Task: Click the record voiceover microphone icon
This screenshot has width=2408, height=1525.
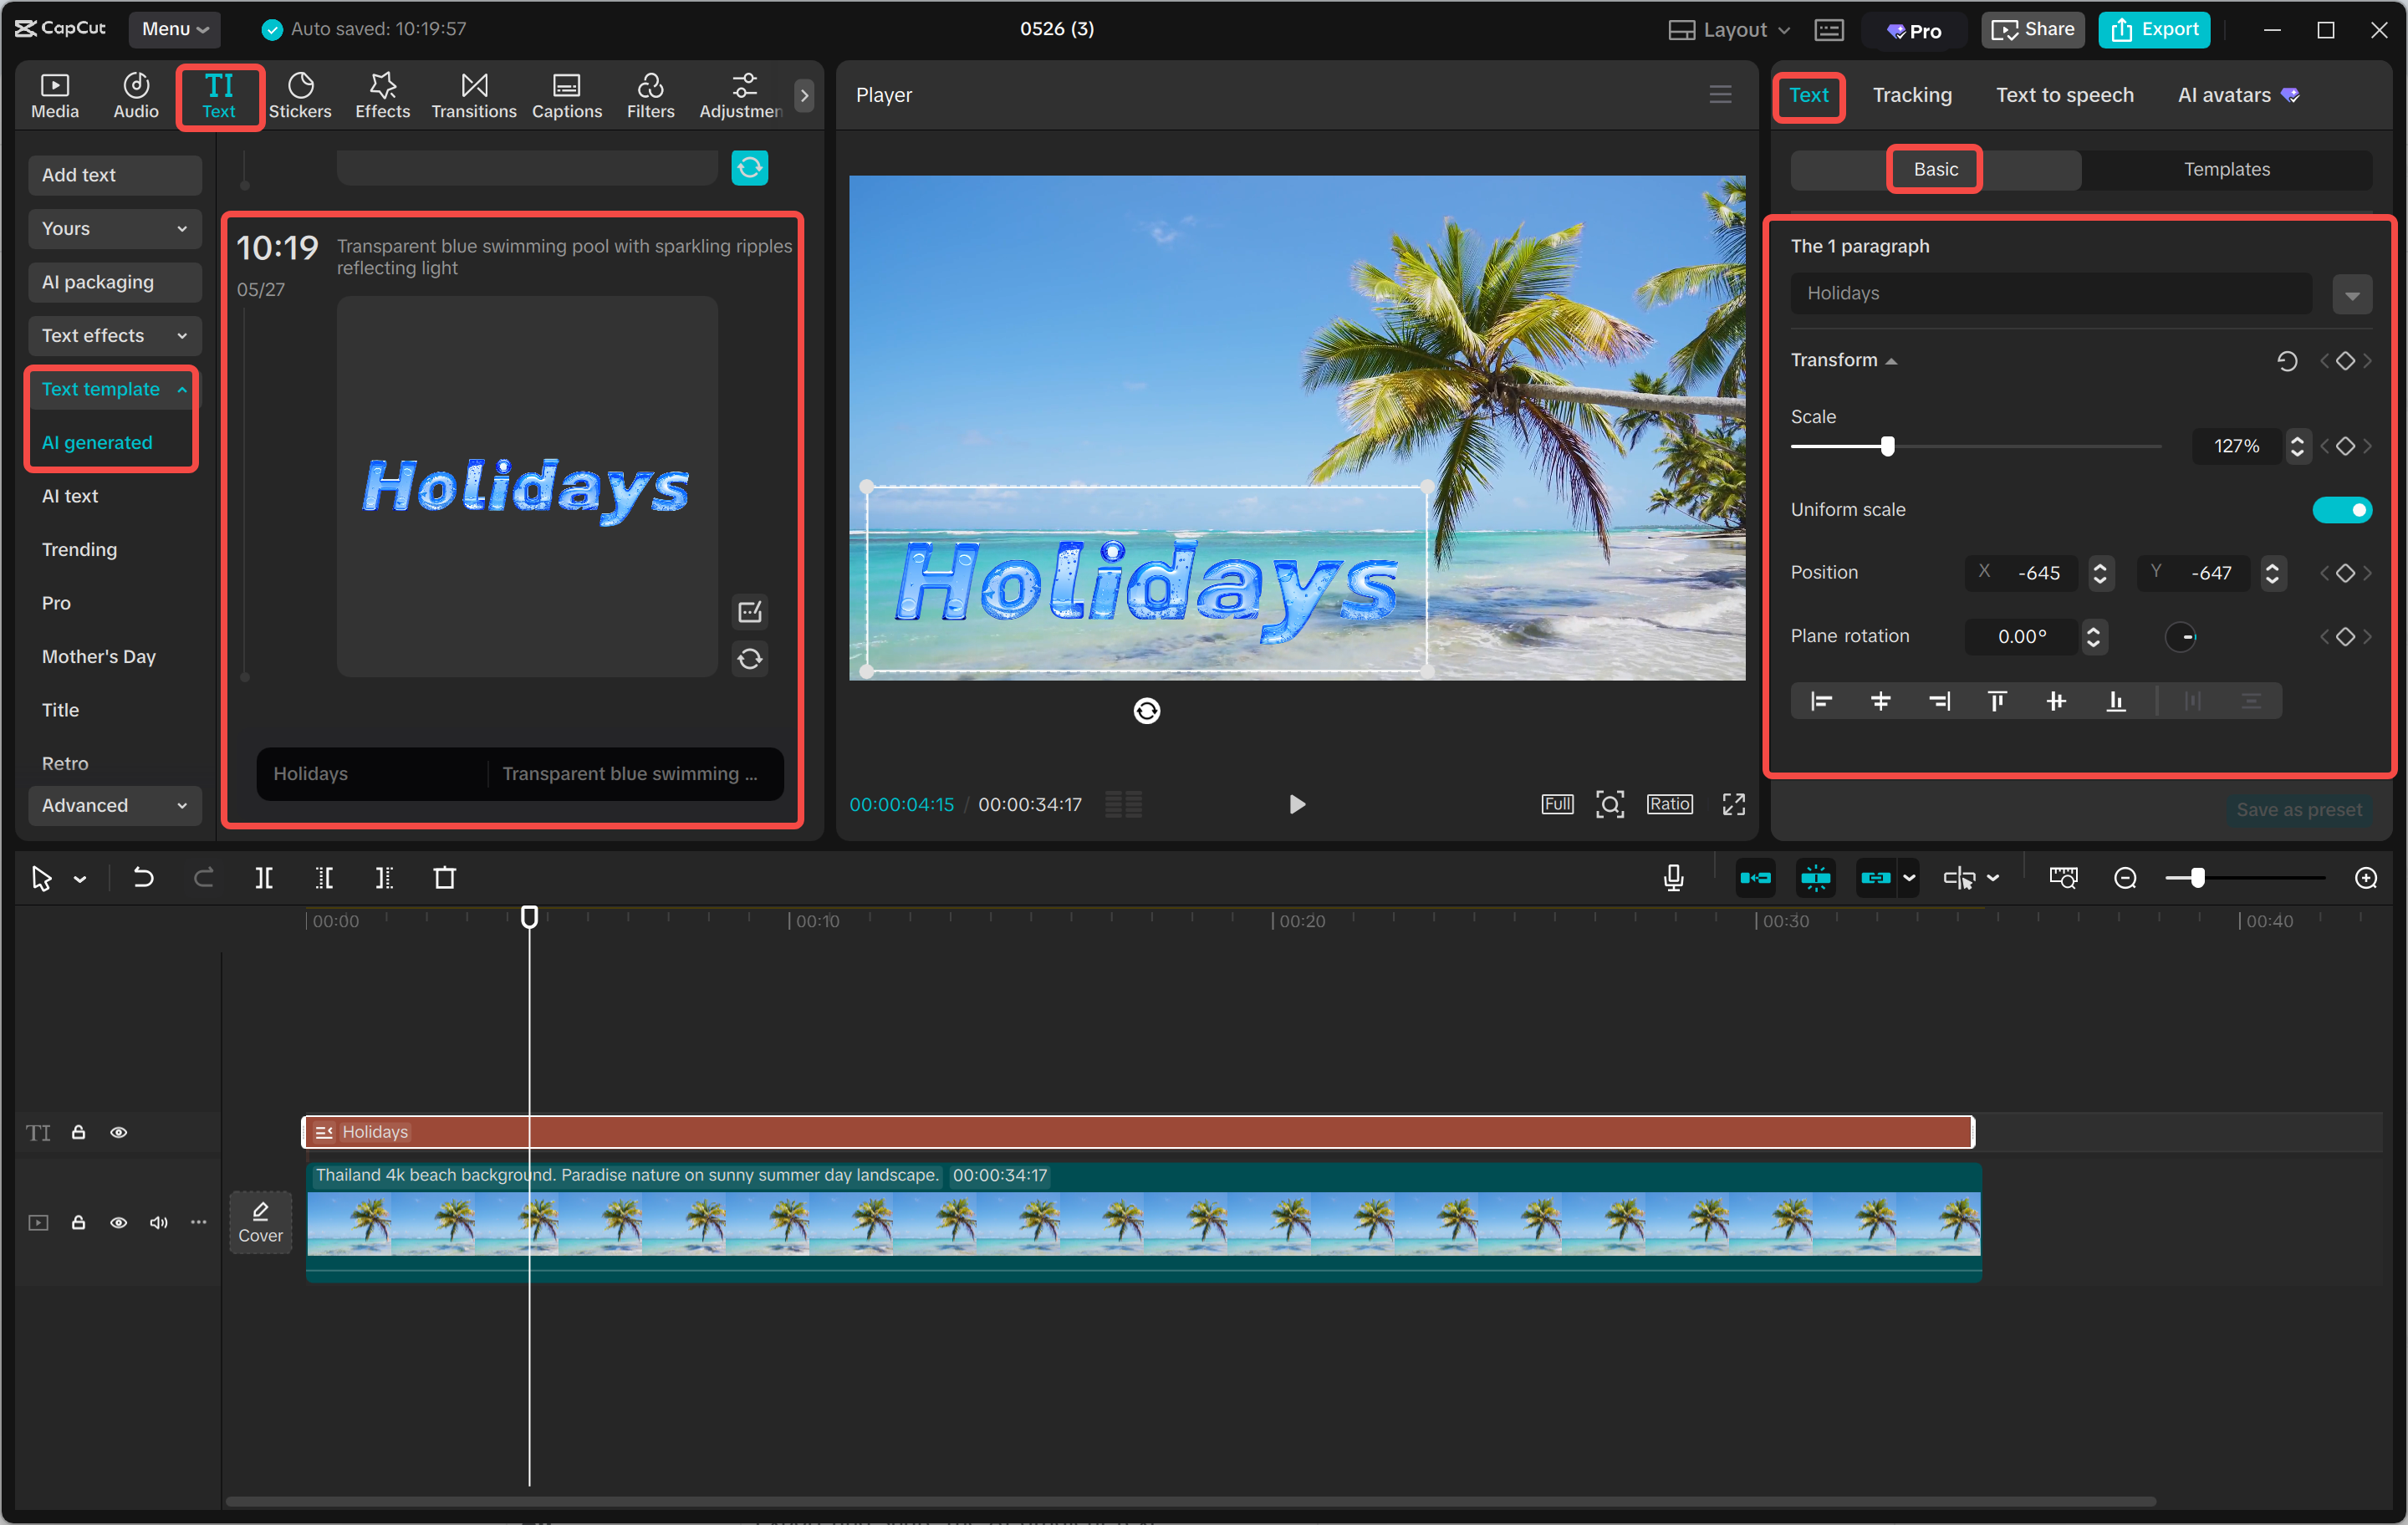Action: (1673, 878)
